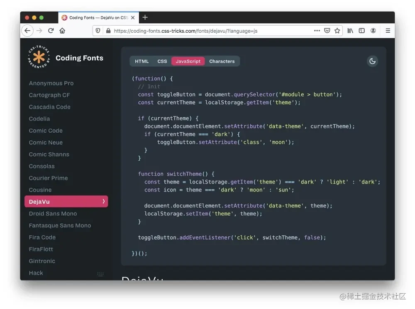Switch to the HTML code sample tab
415x309 pixels.
click(x=142, y=61)
